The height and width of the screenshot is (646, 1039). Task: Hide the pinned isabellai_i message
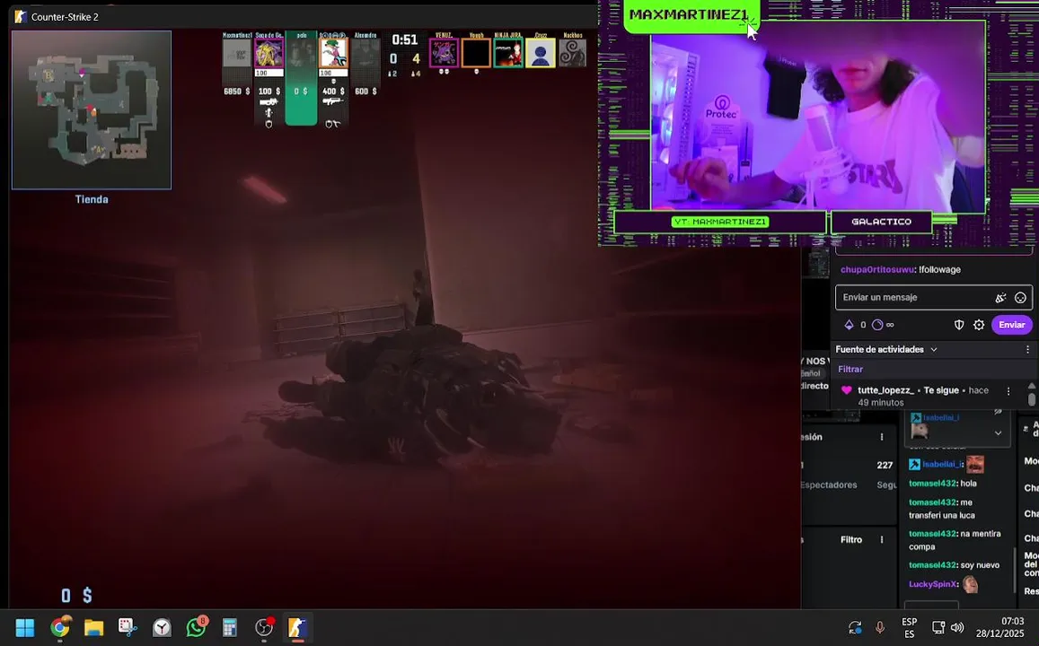[998, 413]
